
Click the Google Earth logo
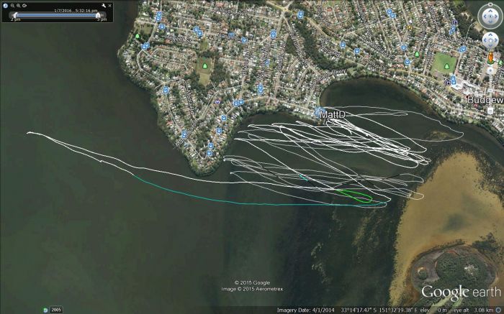(461, 292)
